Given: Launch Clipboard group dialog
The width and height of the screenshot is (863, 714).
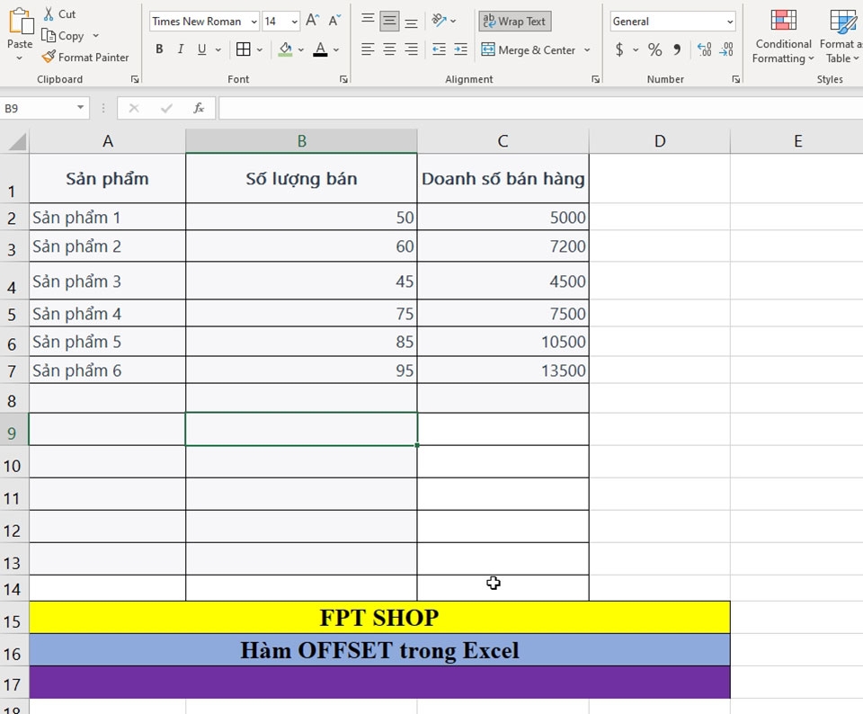Looking at the screenshot, I should click(x=135, y=80).
